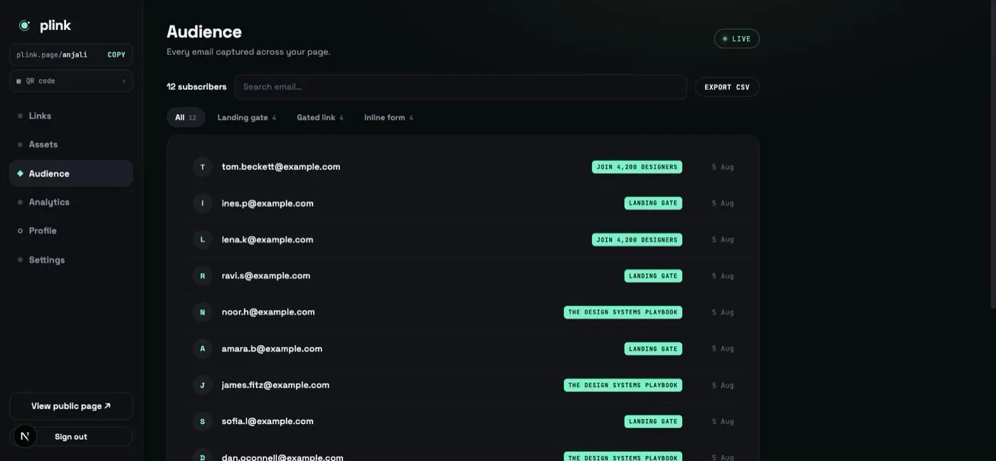996x461 pixels.
Task: Focus the Search email field
Action: tap(460, 87)
